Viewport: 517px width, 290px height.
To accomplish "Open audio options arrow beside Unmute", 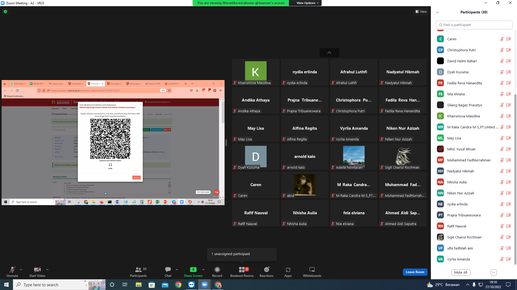I will (21, 270).
